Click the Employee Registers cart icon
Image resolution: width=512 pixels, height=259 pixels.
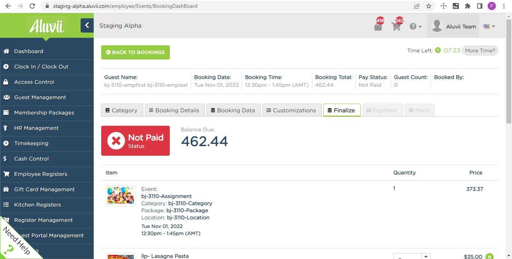[6, 174]
